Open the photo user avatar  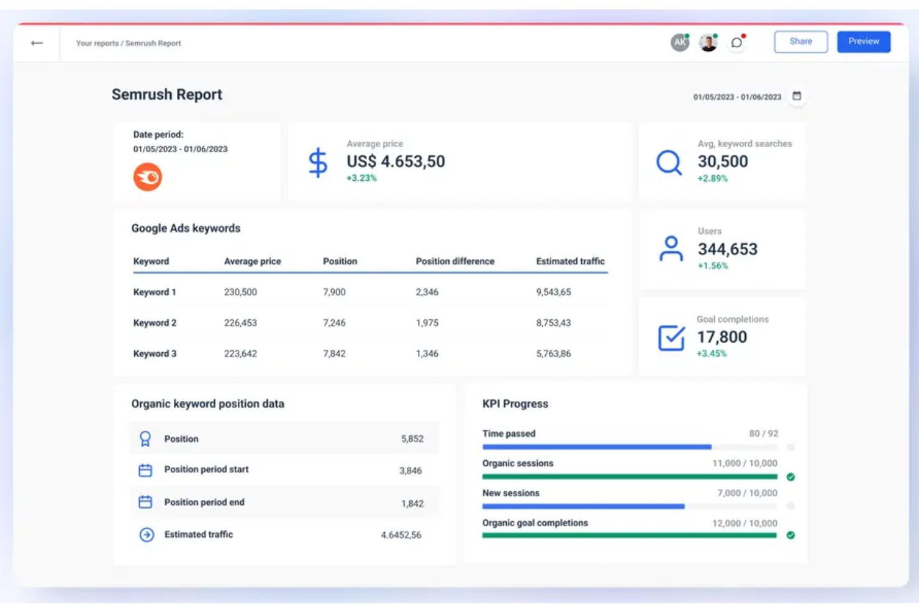(x=708, y=42)
